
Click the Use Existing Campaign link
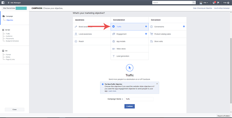tap(222, 8)
